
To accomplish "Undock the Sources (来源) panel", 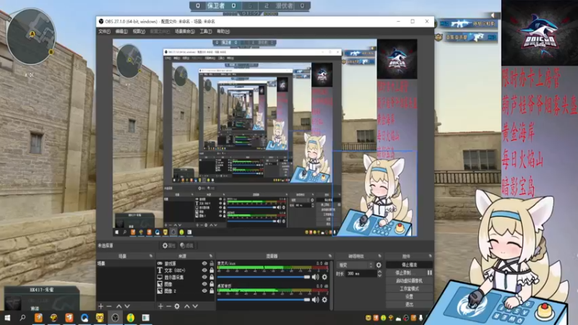I will (x=211, y=256).
